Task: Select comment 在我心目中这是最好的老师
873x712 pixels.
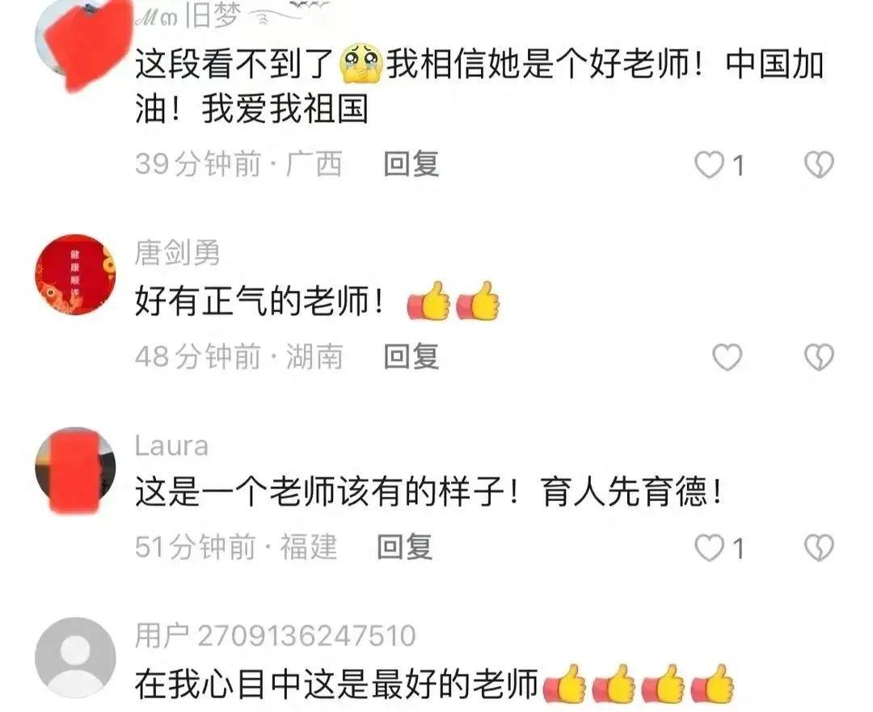Action: tap(336, 684)
